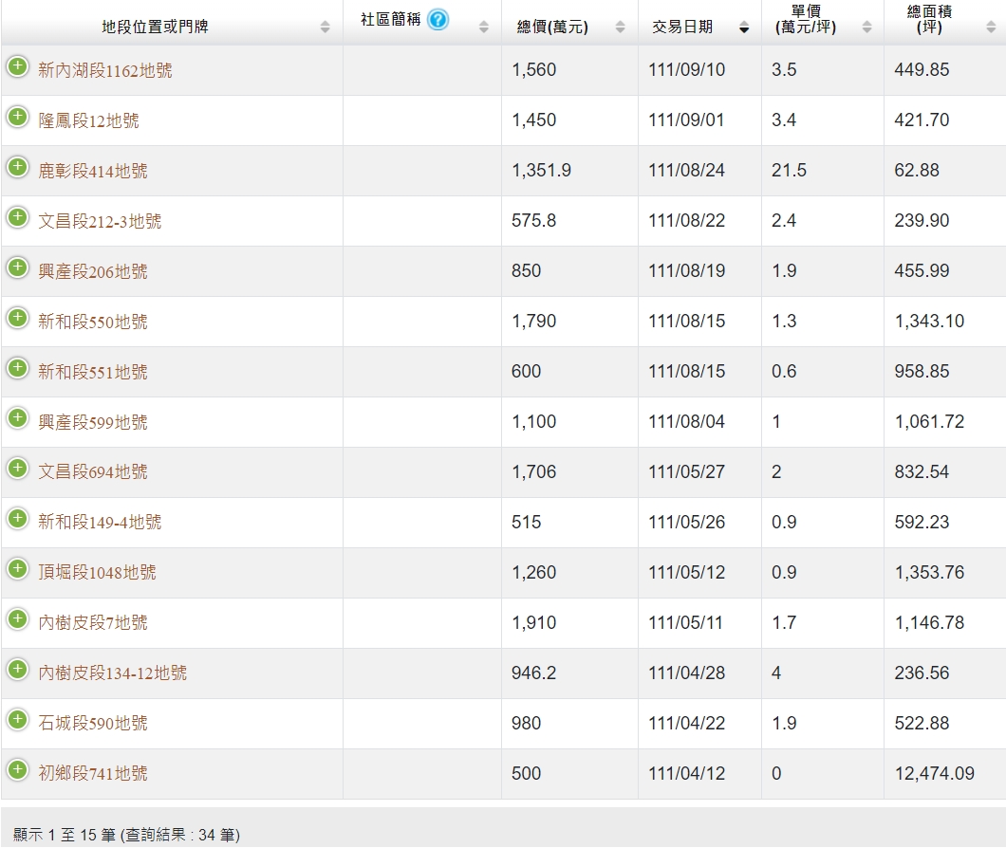This screenshot has height=848, width=1006.
Task: Click the green plus icon beside 頂堀段1048地號
Action: 18,569
